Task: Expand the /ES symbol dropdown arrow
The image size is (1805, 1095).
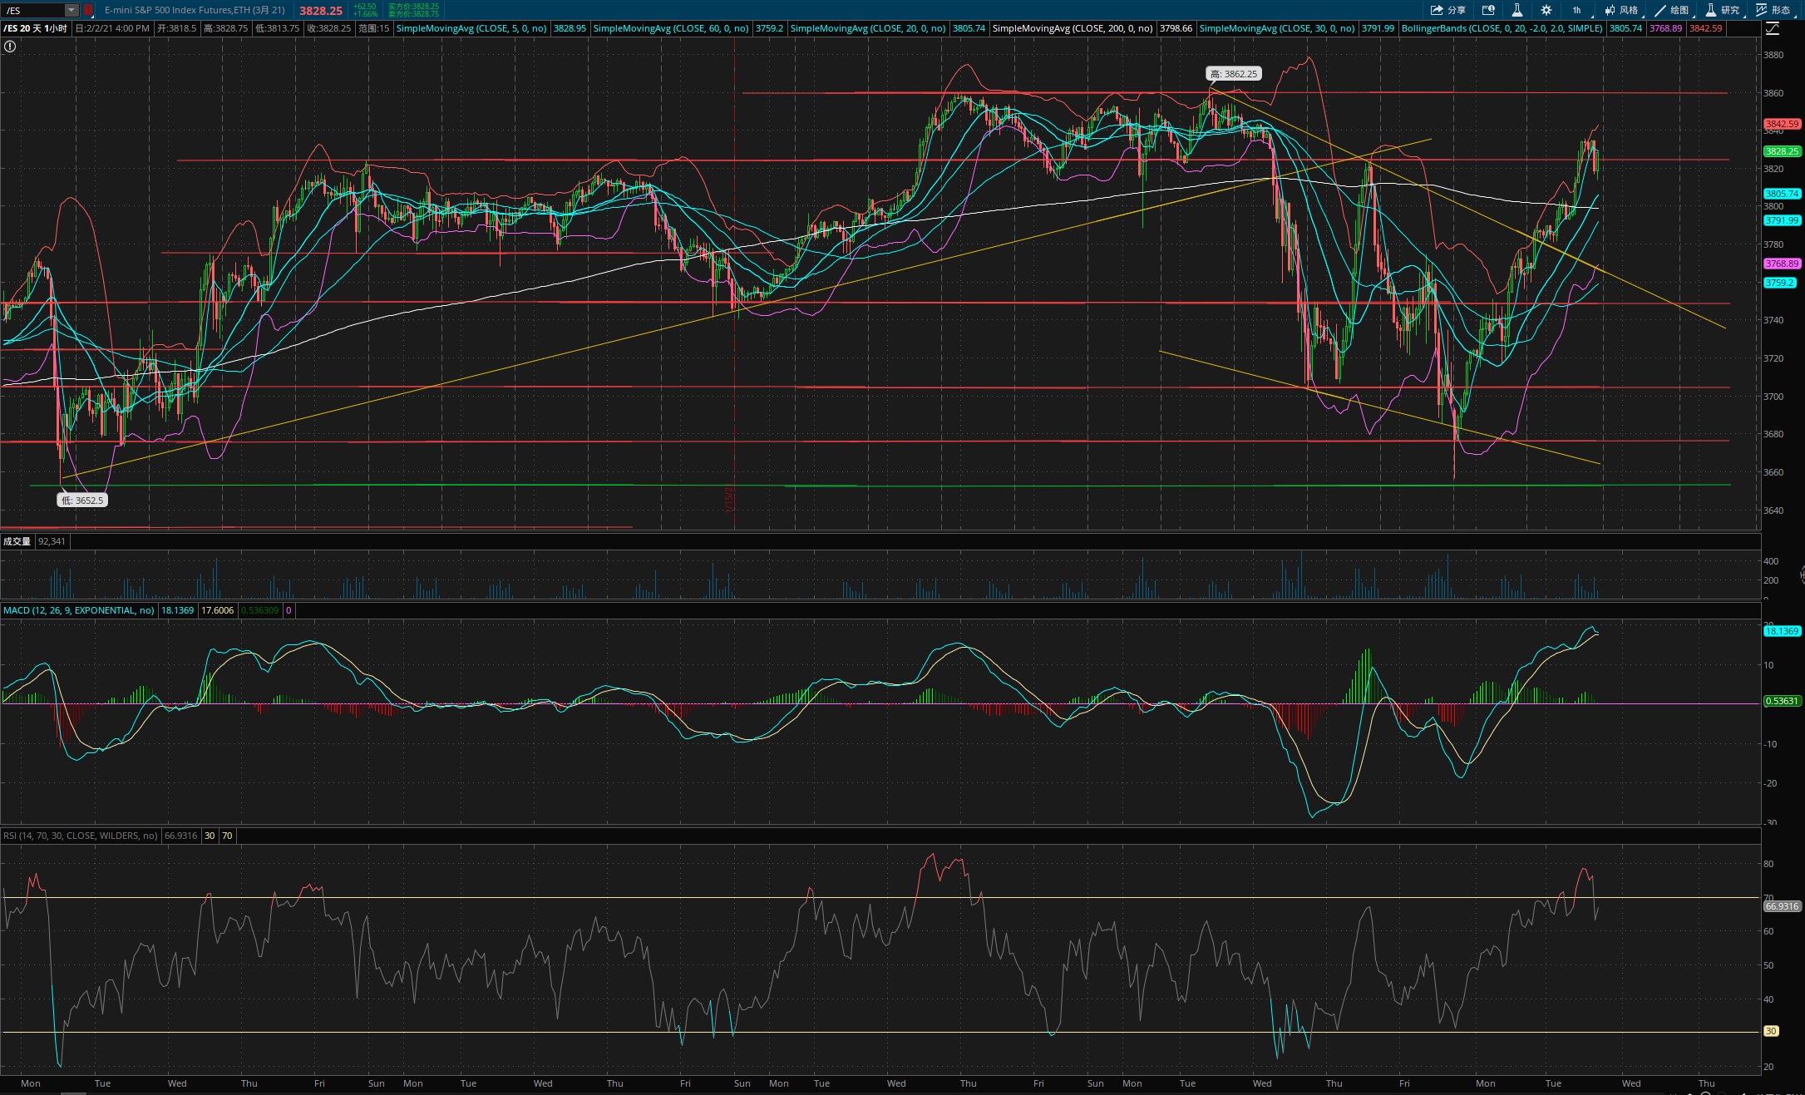Action: coord(72,10)
